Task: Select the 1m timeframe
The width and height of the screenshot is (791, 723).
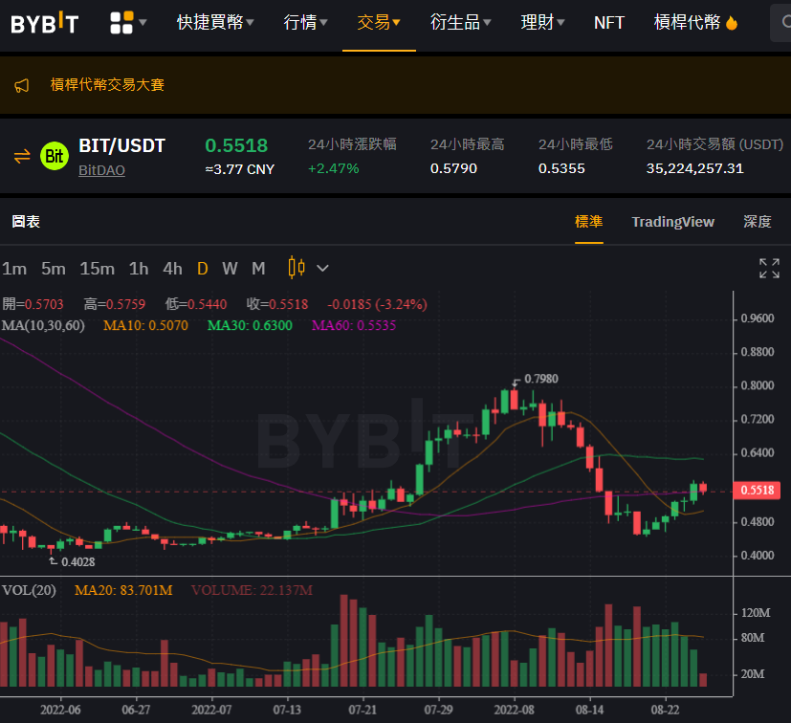Action: point(14,269)
